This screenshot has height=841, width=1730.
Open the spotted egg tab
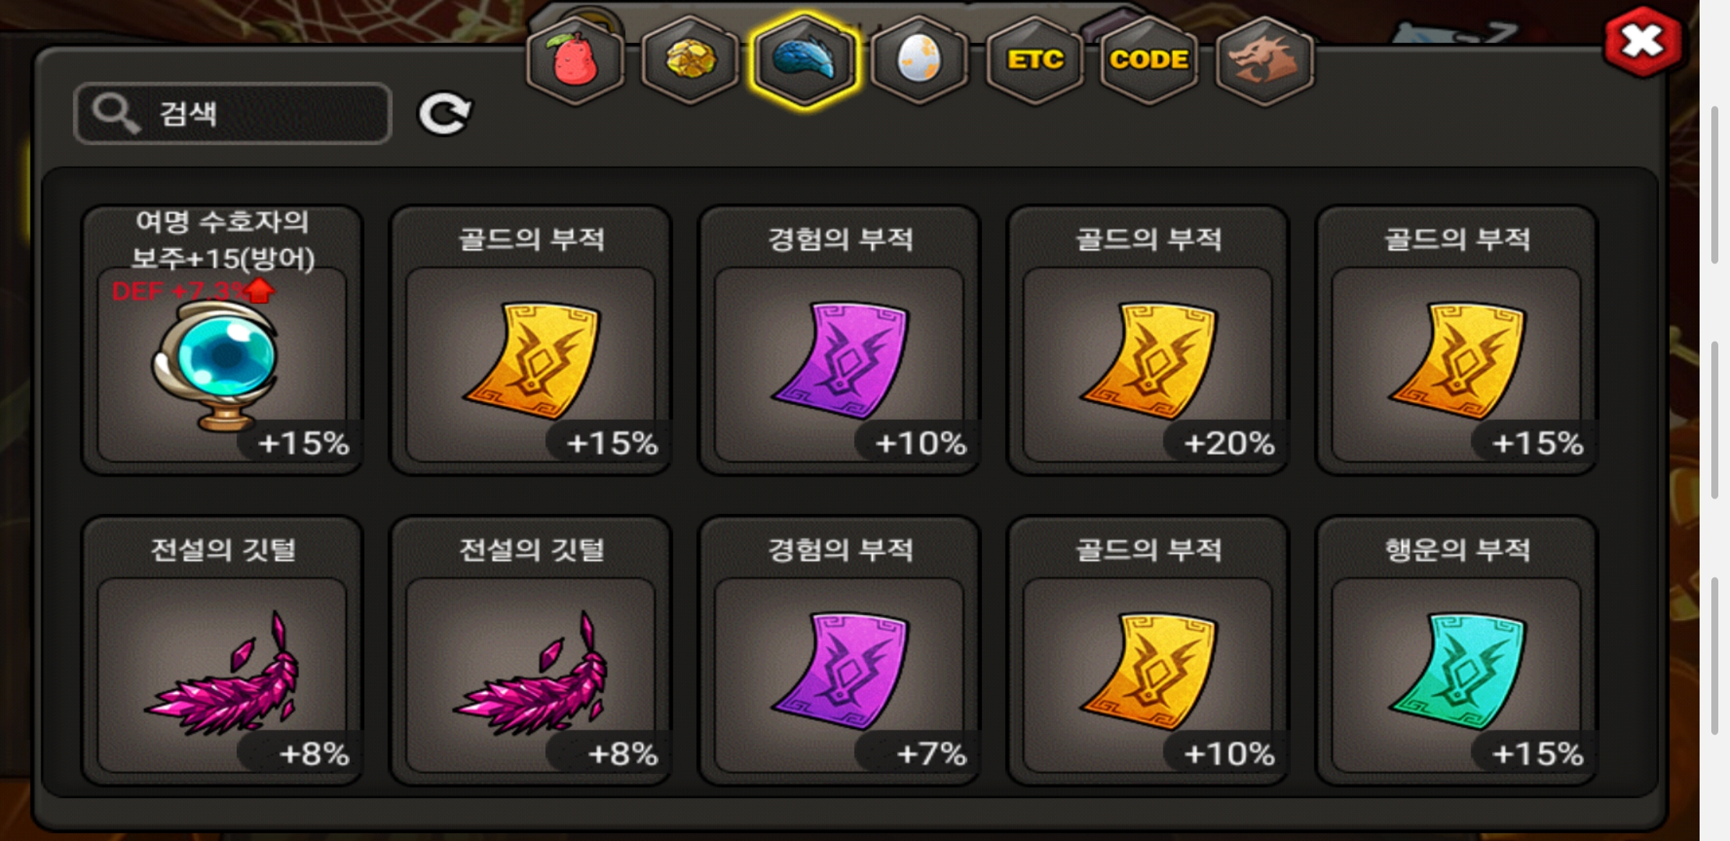[x=919, y=61]
